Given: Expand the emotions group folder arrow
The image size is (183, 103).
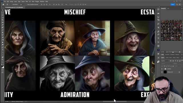Looking at the screenshot, I should click(x=164, y=69).
